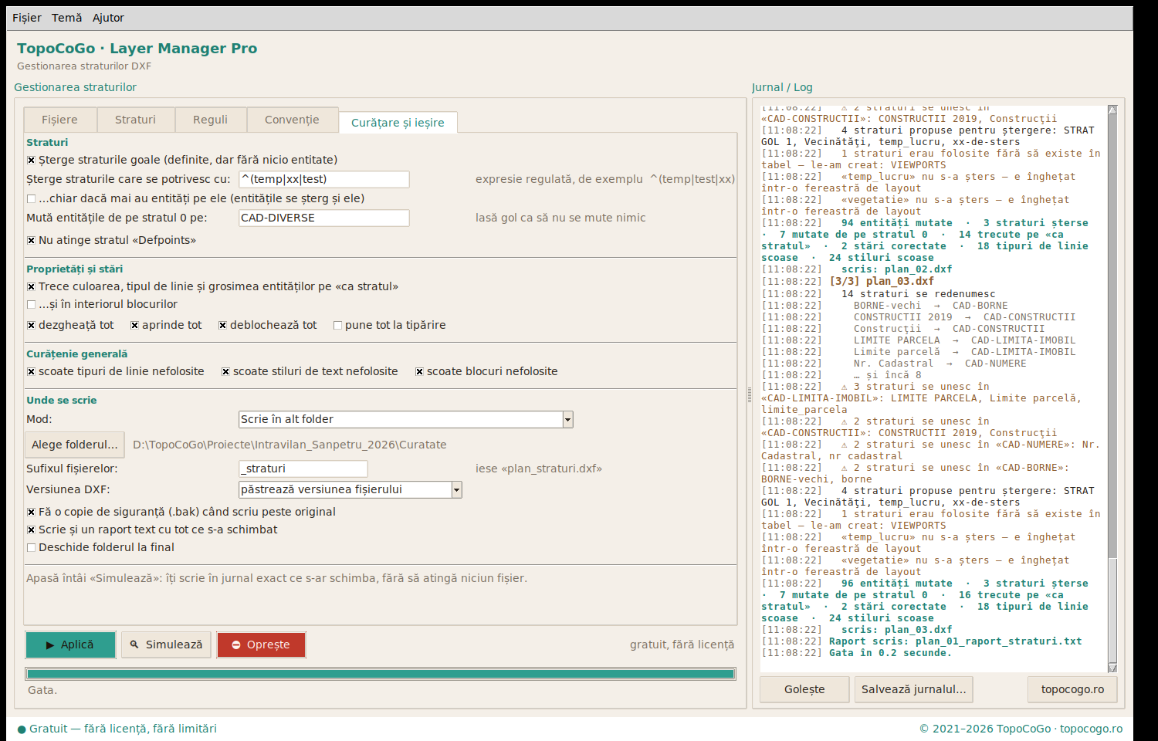This screenshot has width=1158, height=741.
Task: Switch to the Fișiere tab
Action: (x=60, y=120)
